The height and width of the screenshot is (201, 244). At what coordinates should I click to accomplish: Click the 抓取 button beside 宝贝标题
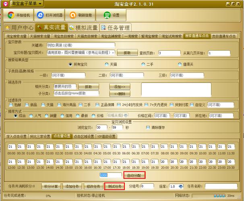(x=127, y=53)
